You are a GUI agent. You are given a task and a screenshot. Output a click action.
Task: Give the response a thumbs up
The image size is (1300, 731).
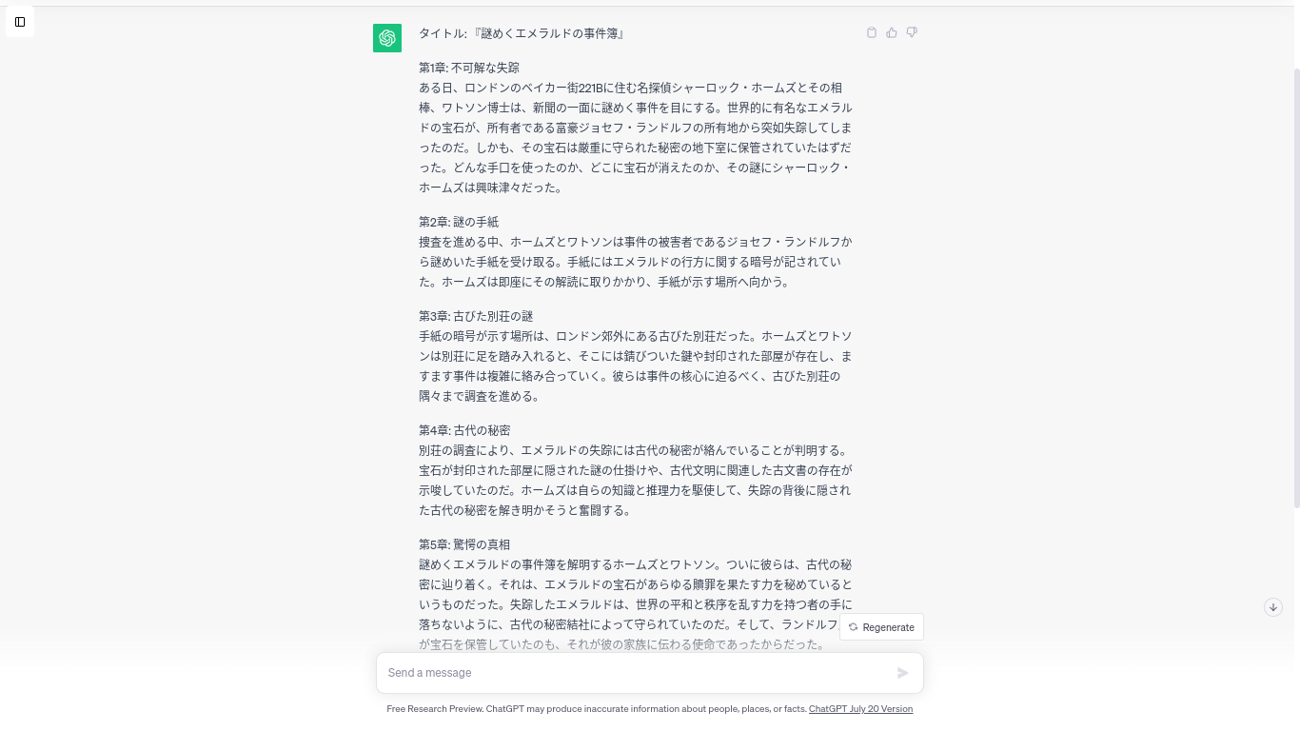point(892,32)
